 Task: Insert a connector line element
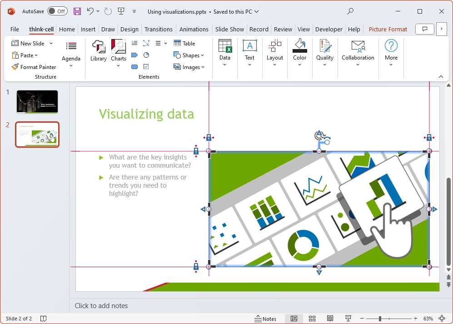point(146,43)
